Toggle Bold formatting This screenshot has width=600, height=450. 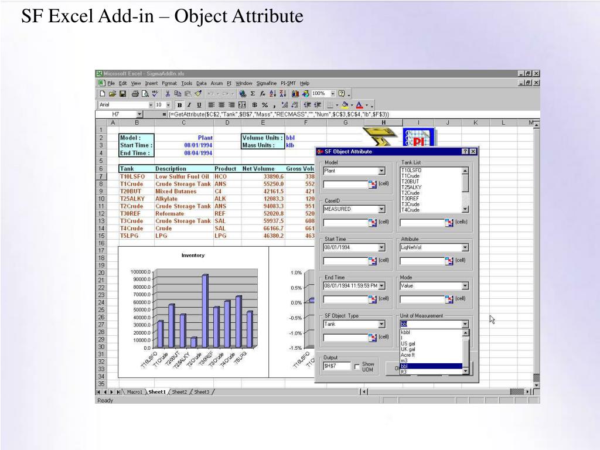click(x=179, y=105)
